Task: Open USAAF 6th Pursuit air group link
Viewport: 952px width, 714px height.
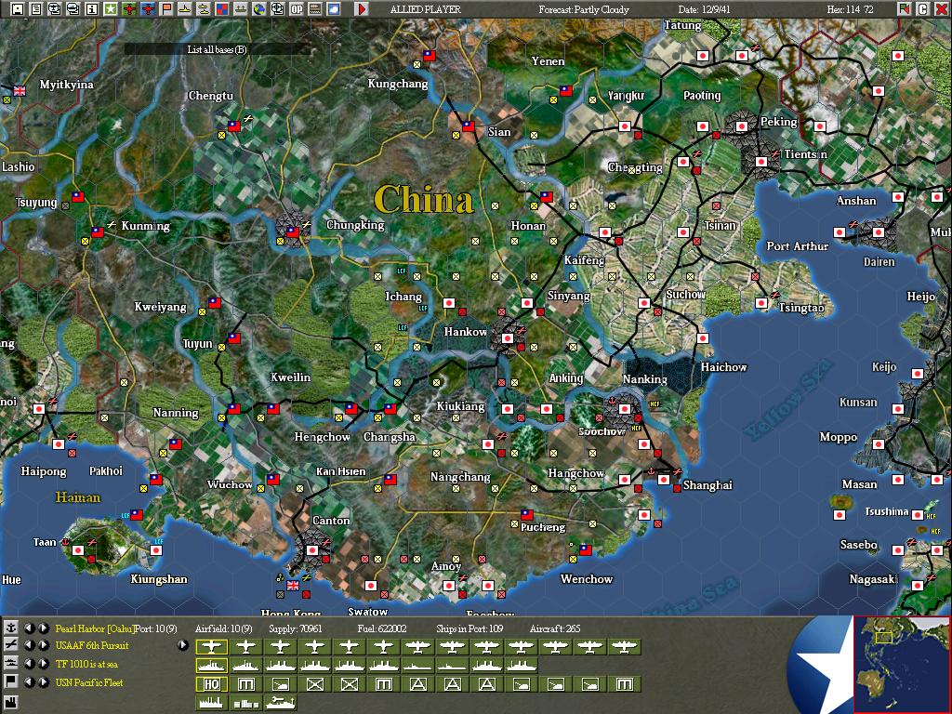Action: (92, 645)
